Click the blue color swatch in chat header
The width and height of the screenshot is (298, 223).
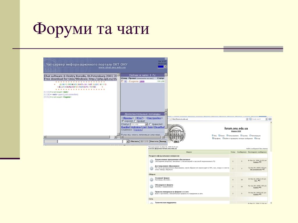click(x=161, y=67)
